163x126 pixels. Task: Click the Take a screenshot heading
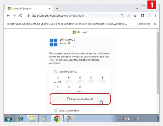[x=69, y=111]
